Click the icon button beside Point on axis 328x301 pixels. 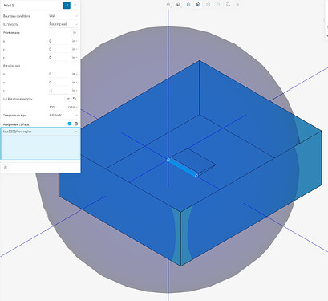pyautogui.click(x=75, y=32)
